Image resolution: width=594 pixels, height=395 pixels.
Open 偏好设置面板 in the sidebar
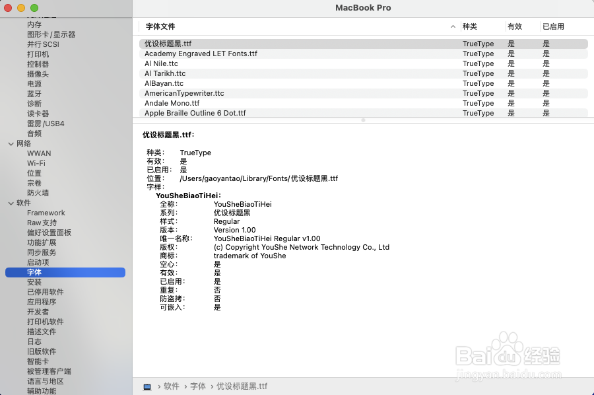coord(49,233)
